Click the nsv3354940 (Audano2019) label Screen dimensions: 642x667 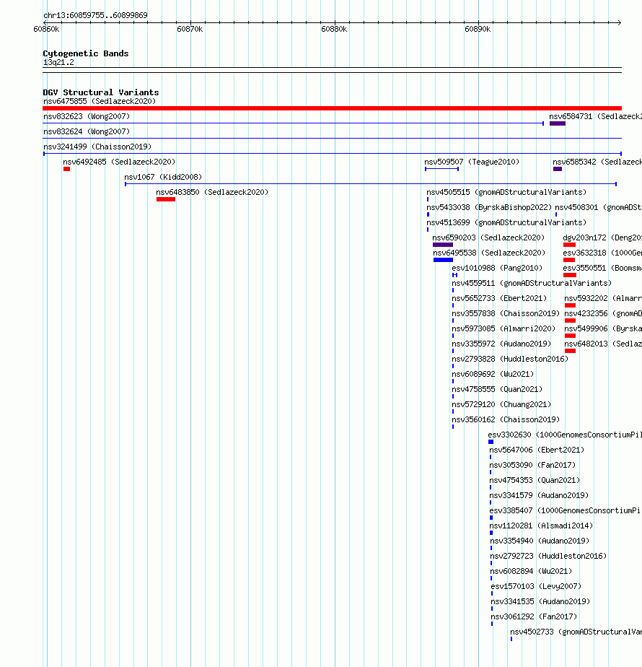pyautogui.click(x=540, y=541)
